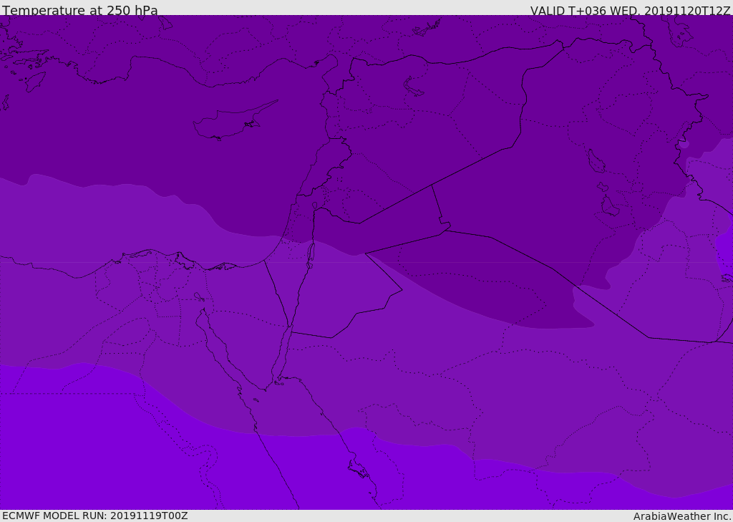733x522 pixels.
Task: Click the 'VALID T+036 WED. 20191120T12Z' label
Action: [x=630, y=11]
